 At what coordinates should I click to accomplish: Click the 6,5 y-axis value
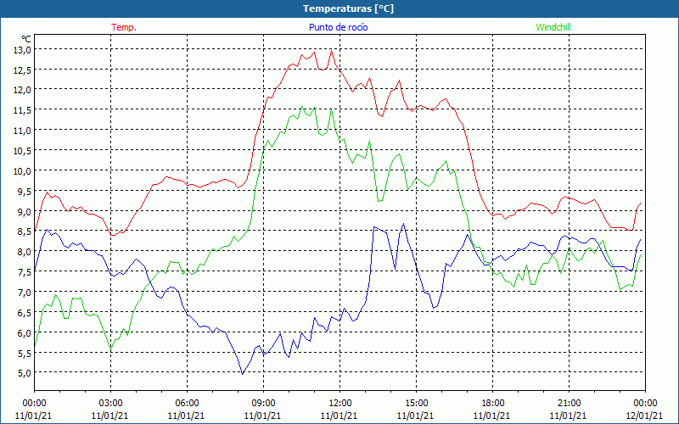tap(25, 312)
